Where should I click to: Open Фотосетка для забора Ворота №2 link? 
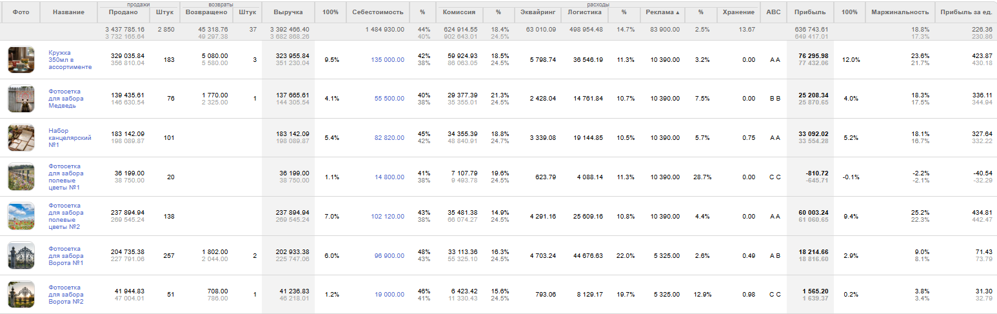66,295
